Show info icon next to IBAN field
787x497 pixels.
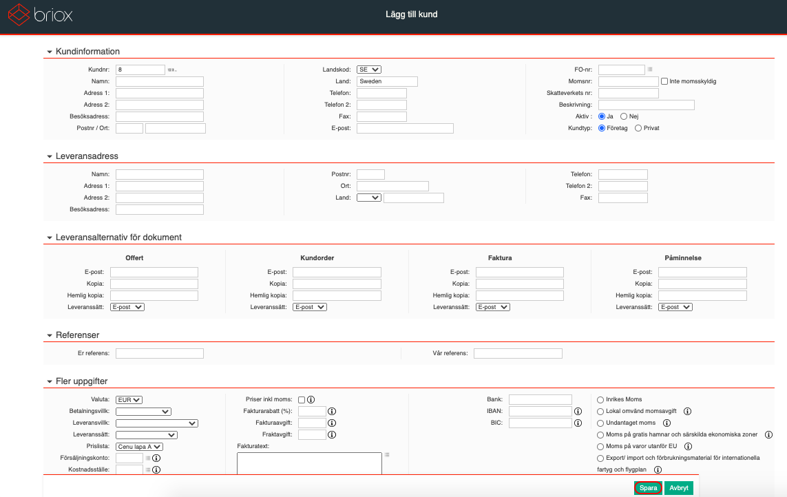point(578,411)
